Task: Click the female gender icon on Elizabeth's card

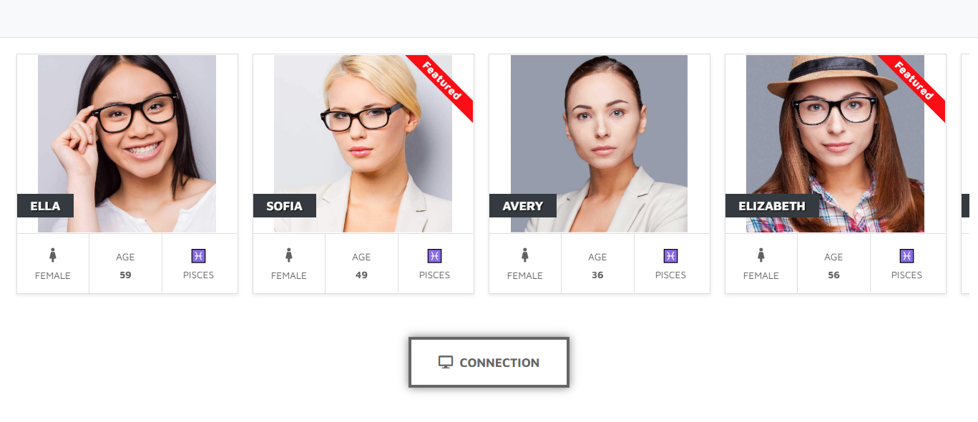Action: click(761, 255)
